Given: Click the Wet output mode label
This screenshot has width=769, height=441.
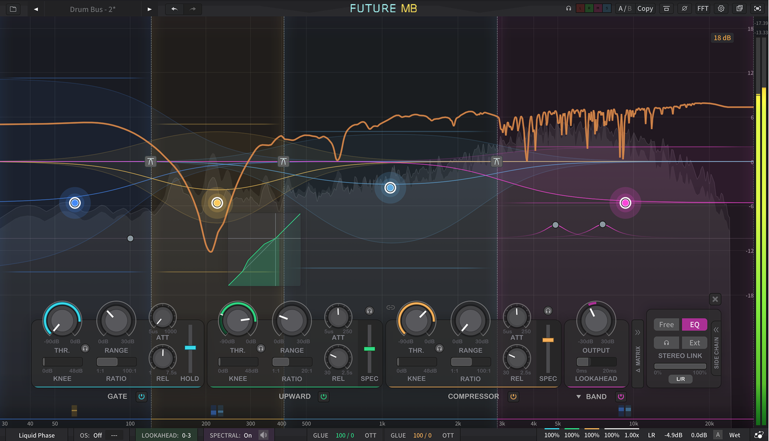Looking at the screenshot, I should 734,435.
